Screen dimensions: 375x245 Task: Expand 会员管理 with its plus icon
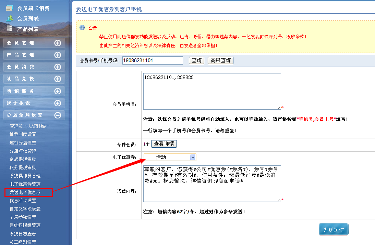click(x=58, y=43)
